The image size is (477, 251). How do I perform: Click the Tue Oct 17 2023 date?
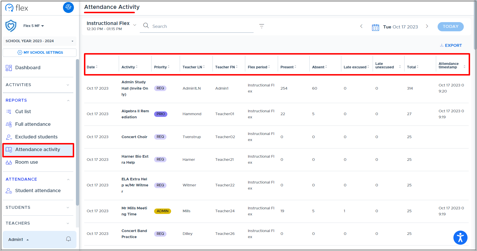(401, 27)
